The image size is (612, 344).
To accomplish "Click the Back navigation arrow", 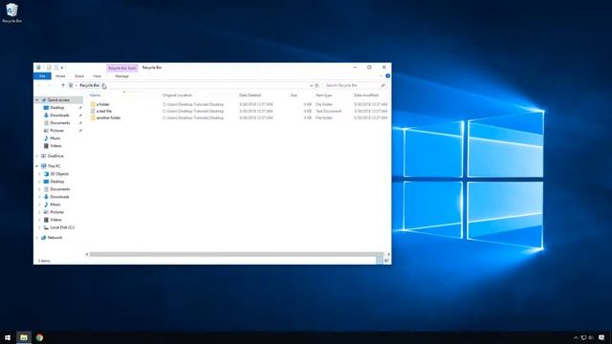I will pyautogui.click(x=40, y=85).
